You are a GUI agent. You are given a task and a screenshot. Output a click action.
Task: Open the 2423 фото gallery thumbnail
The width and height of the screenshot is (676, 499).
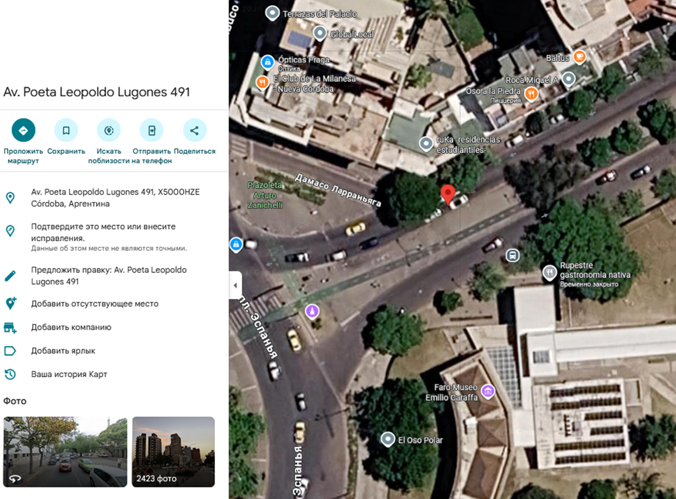tap(173, 451)
